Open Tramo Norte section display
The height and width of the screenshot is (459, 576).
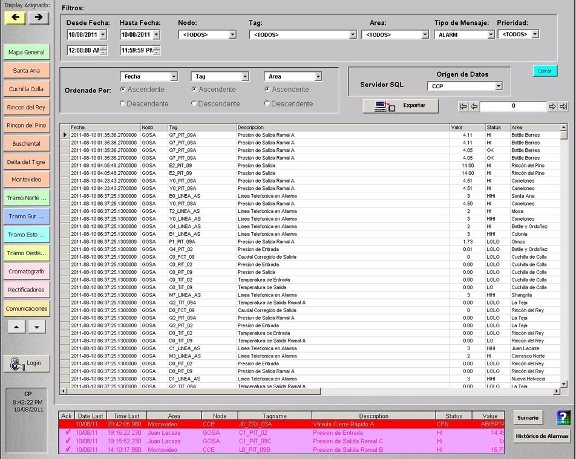click(27, 198)
